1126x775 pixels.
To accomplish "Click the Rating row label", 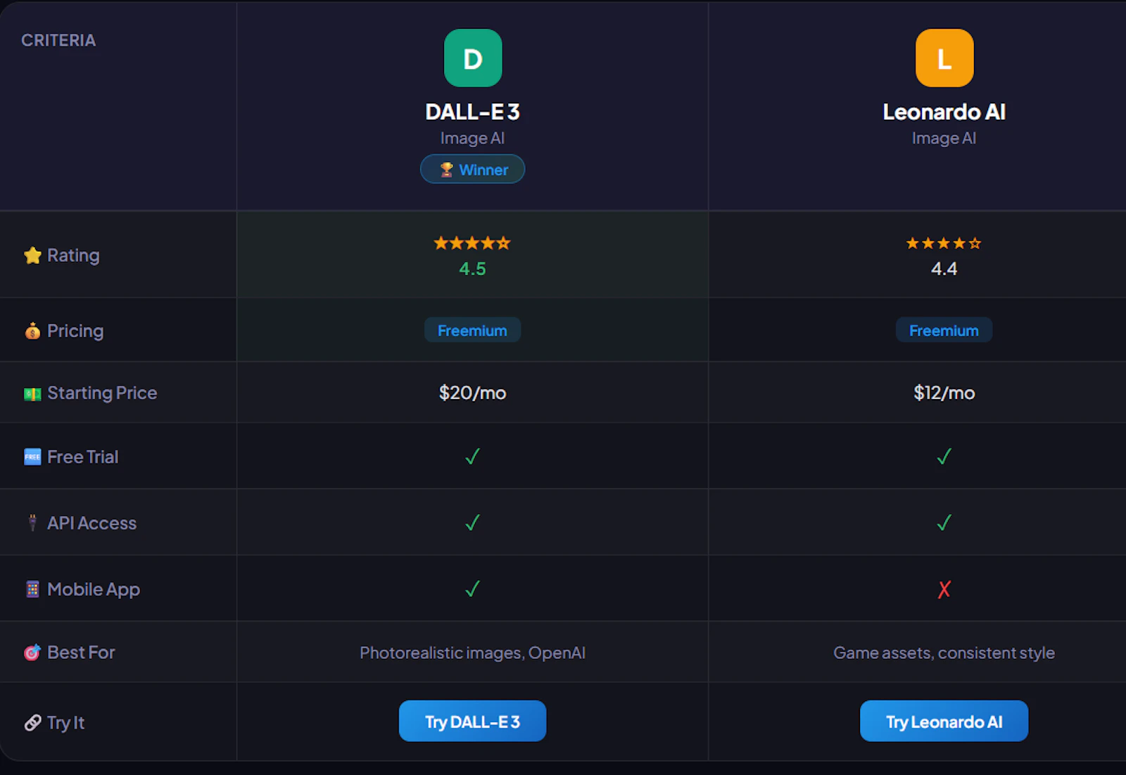I will (73, 255).
